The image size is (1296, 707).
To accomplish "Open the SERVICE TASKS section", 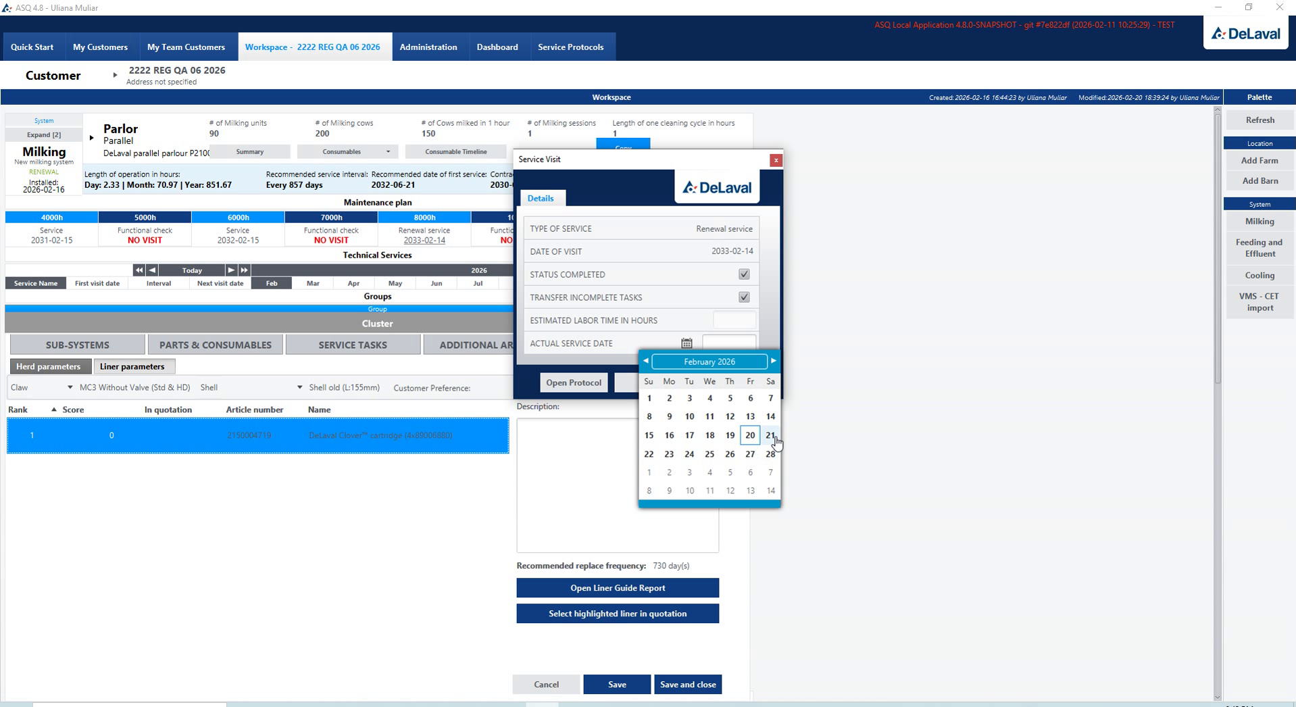I will tap(353, 345).
